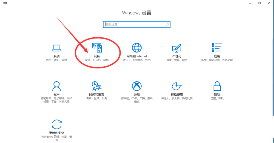Click the vertical scrollbar on the right
This screenshot has width=274, height=143.
pyautogui.click(x=273, y=77)
